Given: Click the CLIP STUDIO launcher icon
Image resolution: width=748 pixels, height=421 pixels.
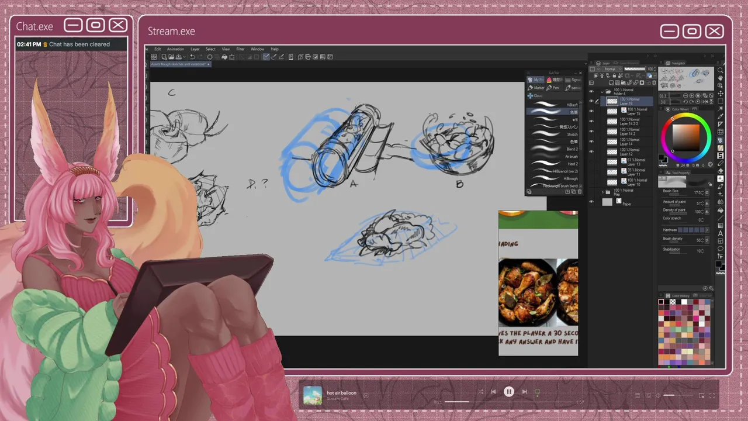Looking at the screenshot, I should 154,57.
